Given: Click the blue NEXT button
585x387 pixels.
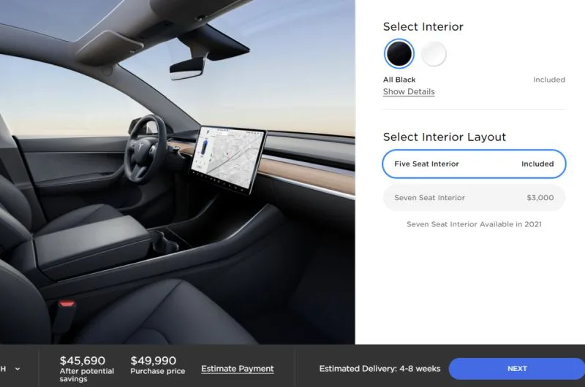Looking at the screenshot, I should 517,369.
